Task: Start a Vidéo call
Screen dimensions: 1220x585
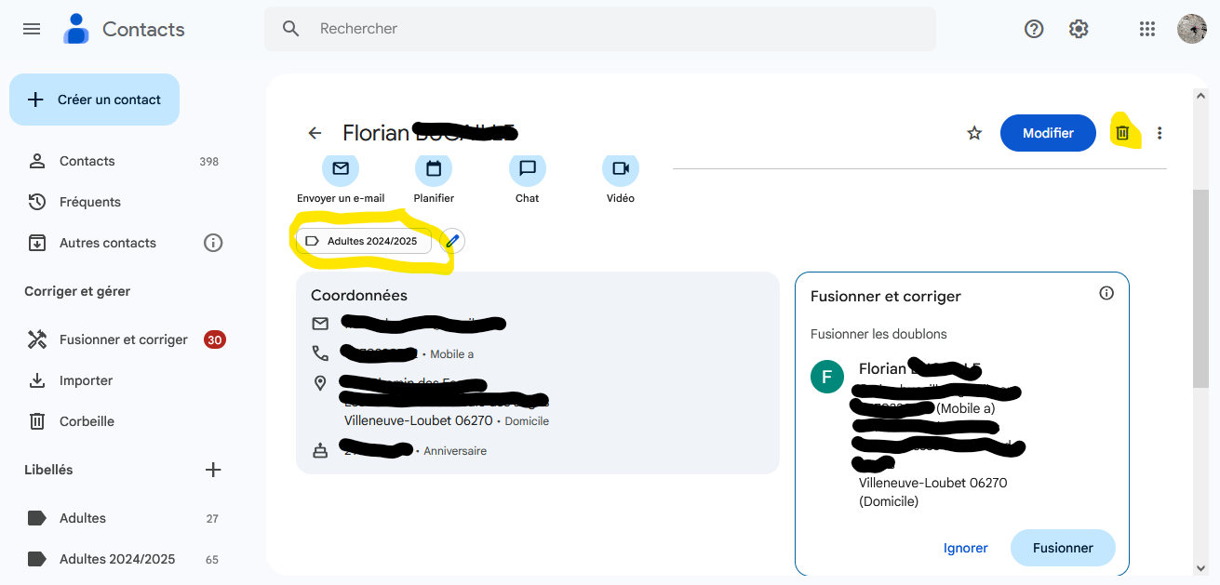Action: (621, 170)
